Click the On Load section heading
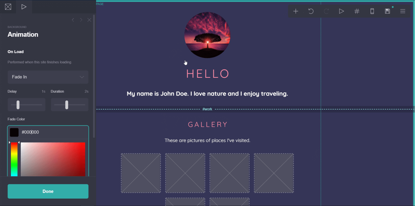 pos(16,52)
